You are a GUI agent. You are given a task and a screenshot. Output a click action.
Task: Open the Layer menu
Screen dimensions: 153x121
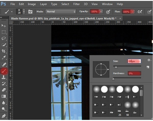point(43,4)
